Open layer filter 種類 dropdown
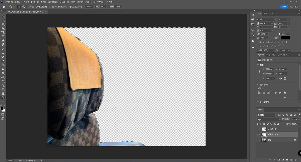This screenshot has width=301, height=162. pos(266,115)
